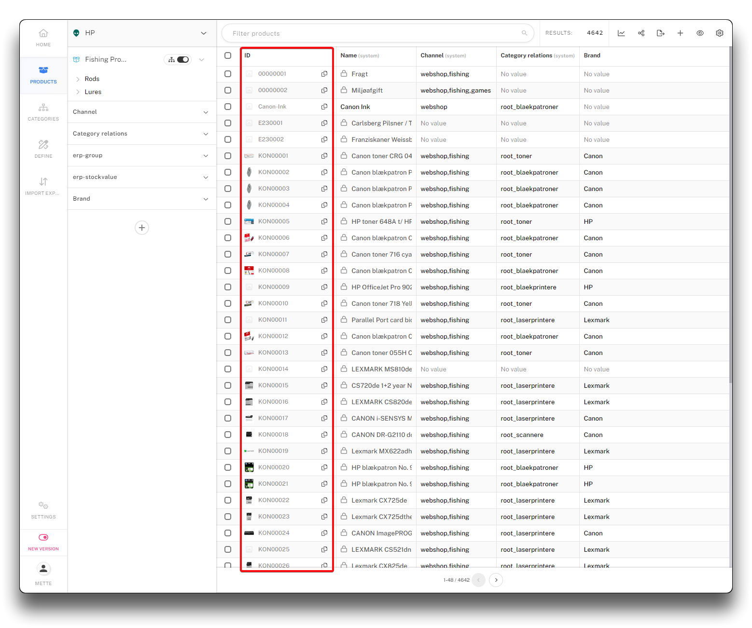Click the add filter plus button
This screenshot has height=628, width=752.
pyautogui.click(x=141, y=228)
